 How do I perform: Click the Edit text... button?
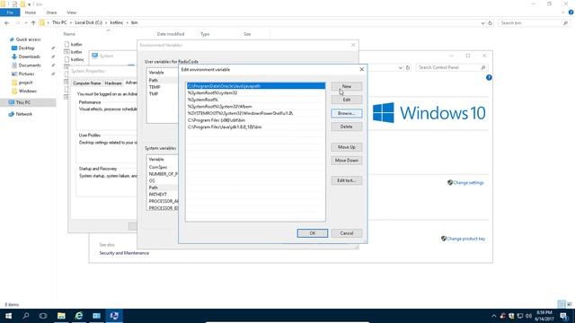[x=346, y=180]
